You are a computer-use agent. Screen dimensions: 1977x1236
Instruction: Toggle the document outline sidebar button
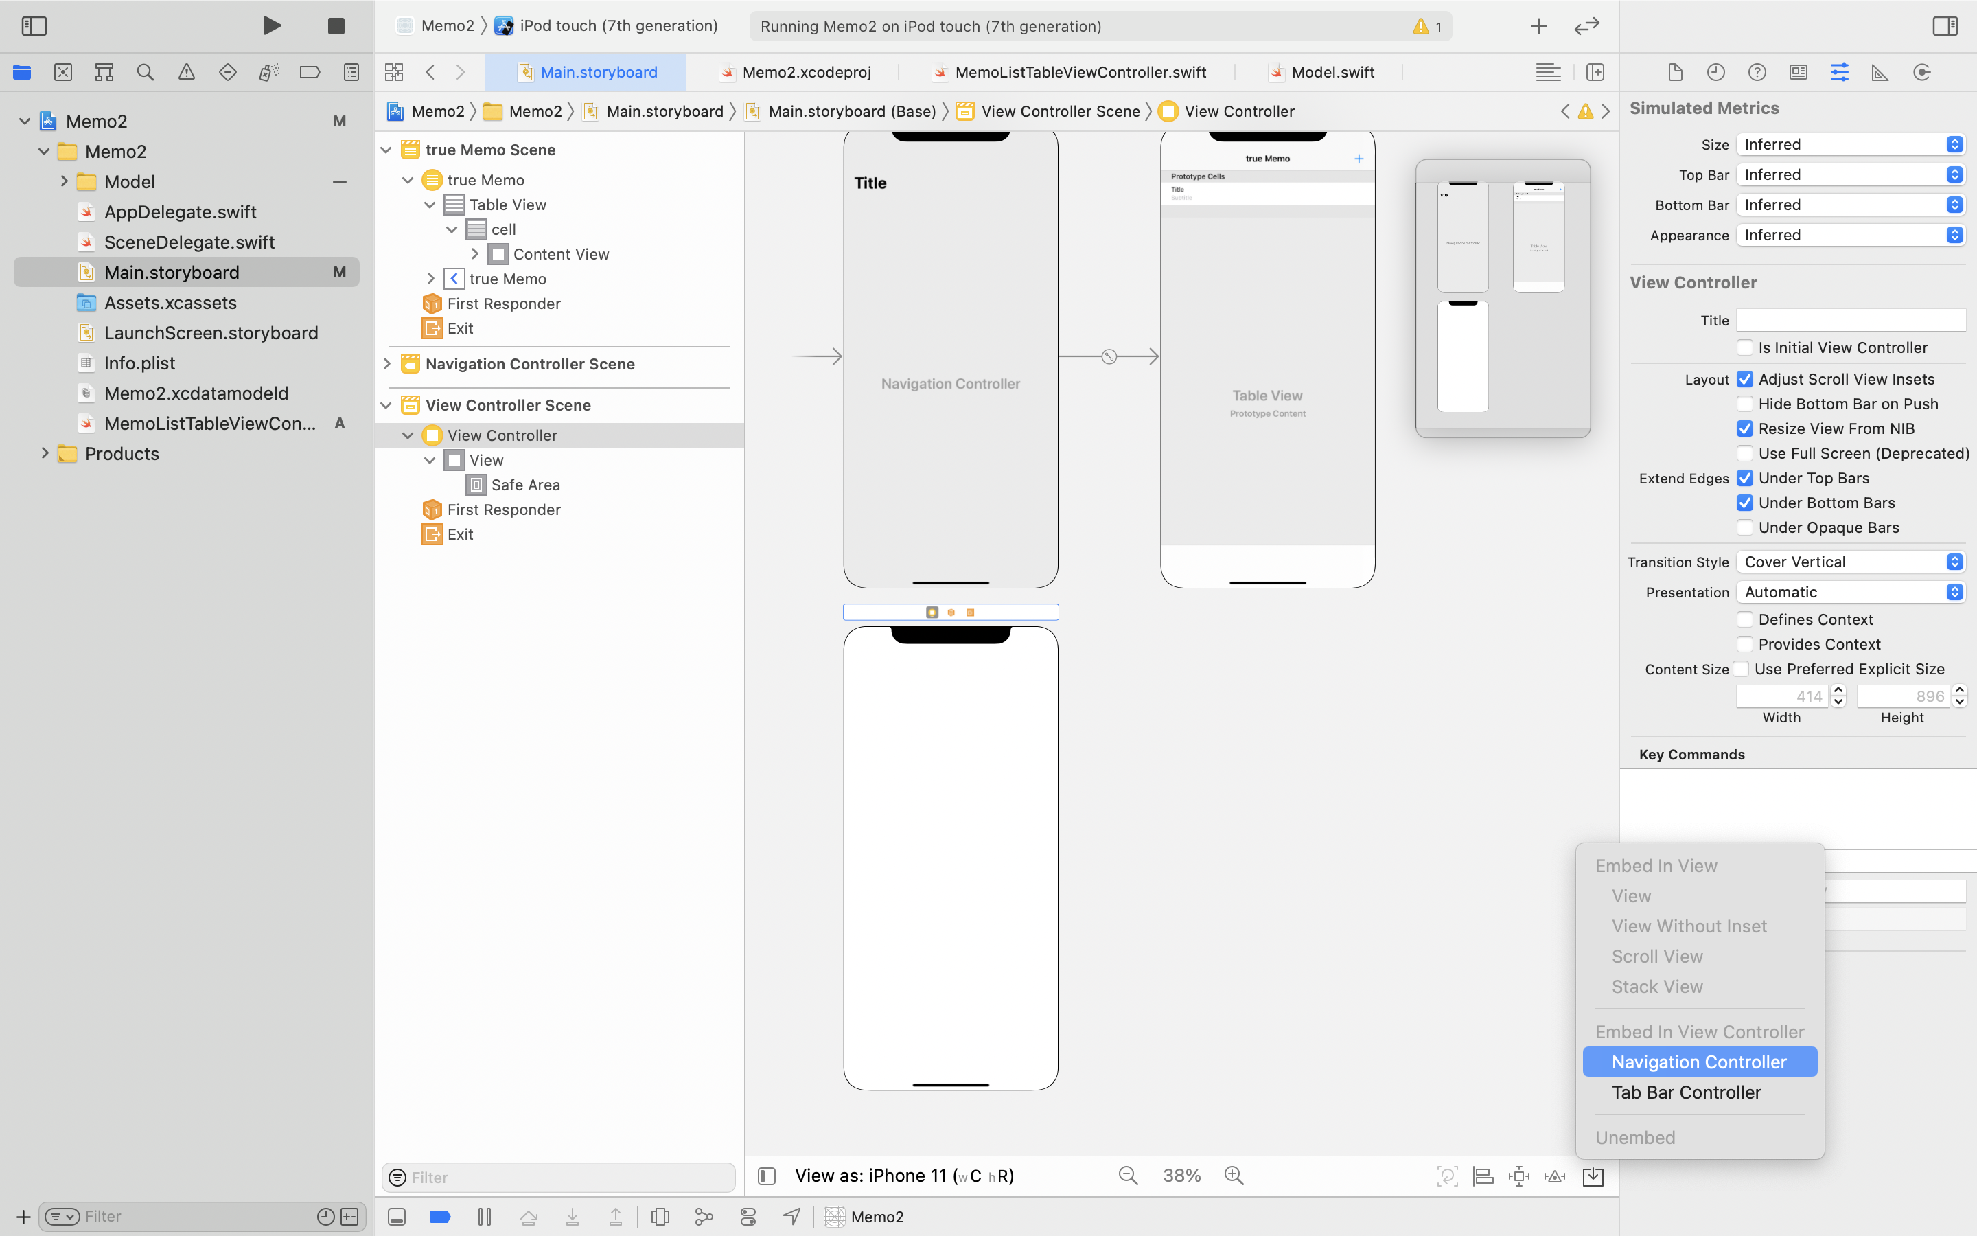click(766, 1176)
